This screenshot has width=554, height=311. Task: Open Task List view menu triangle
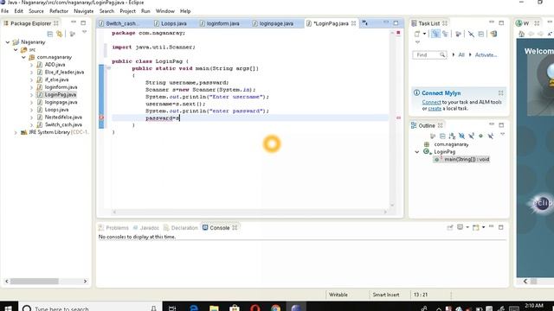pos(417,42)
